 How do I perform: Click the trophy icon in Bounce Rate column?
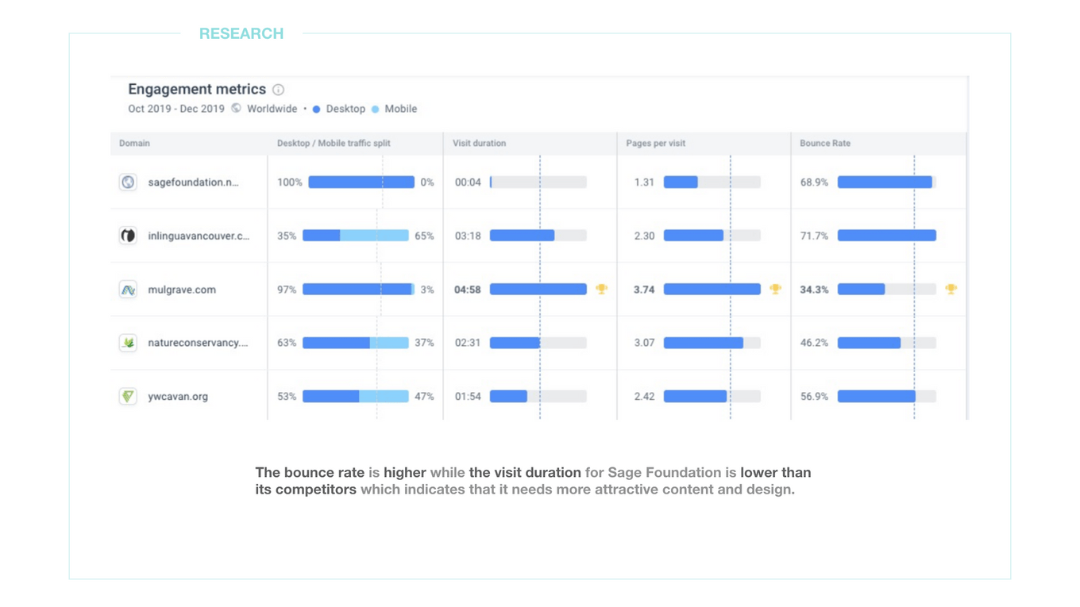click(x=951, y=290)
